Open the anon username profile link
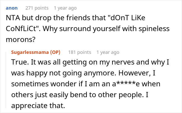182x113 pixels. point(12,8)
